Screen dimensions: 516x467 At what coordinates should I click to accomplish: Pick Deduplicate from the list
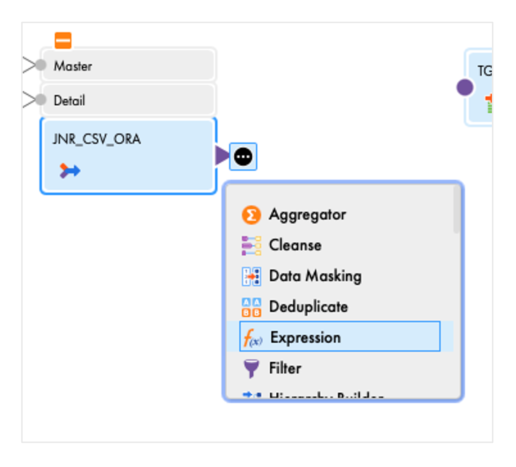point(308,307)
